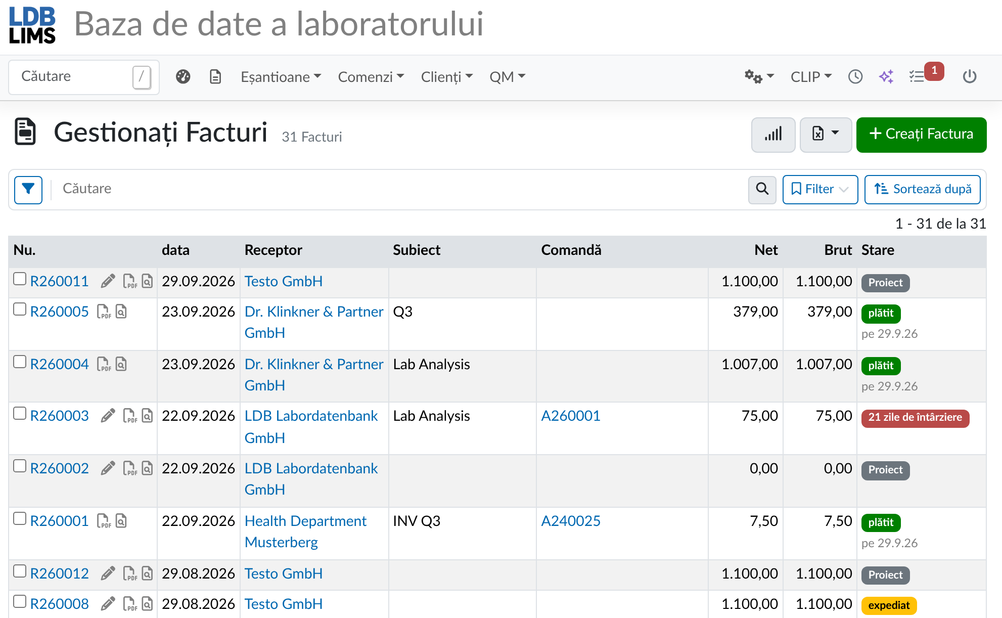Select checkbox for invoice R260002
Image resolution: width=1002 pixels, height=618 pixels.
point(20,466)
